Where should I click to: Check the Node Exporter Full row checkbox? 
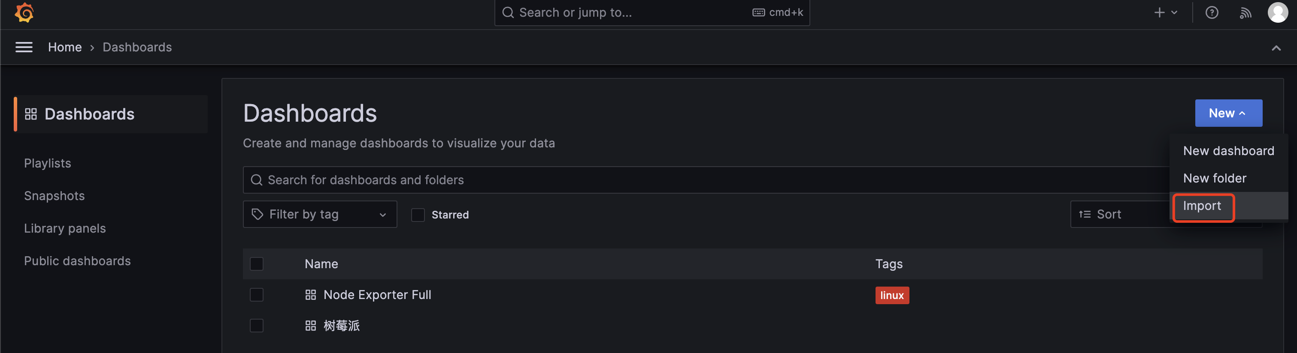tap(256, 295)
